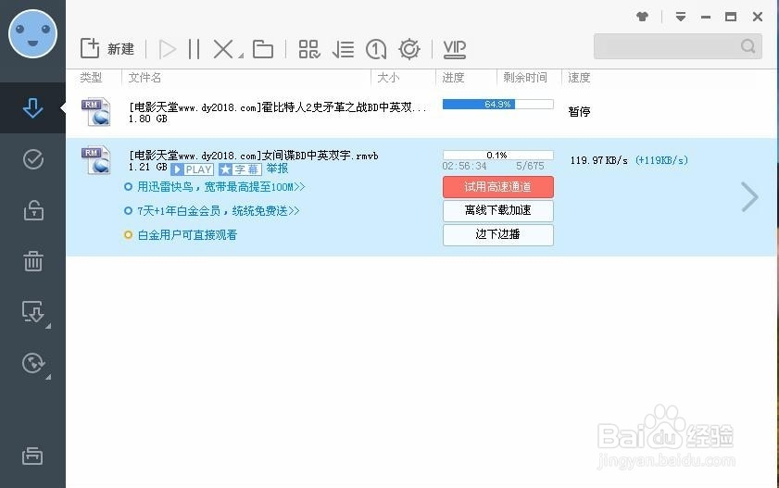
Task: Click the 119.97 KB/s speed value
Action: click(x=599, y=160)
